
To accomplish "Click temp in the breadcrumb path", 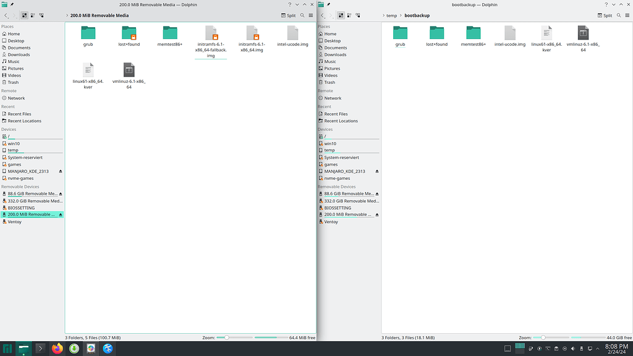I will click(391, 15).
